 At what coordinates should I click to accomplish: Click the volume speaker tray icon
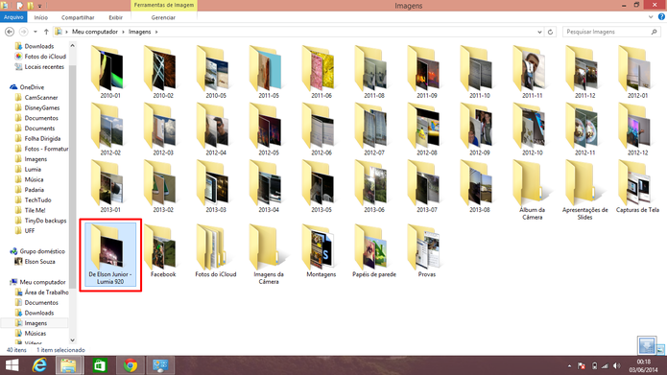coord(617,365)
